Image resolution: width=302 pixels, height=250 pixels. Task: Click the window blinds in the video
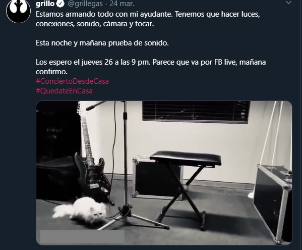click(x=196, y=112)
